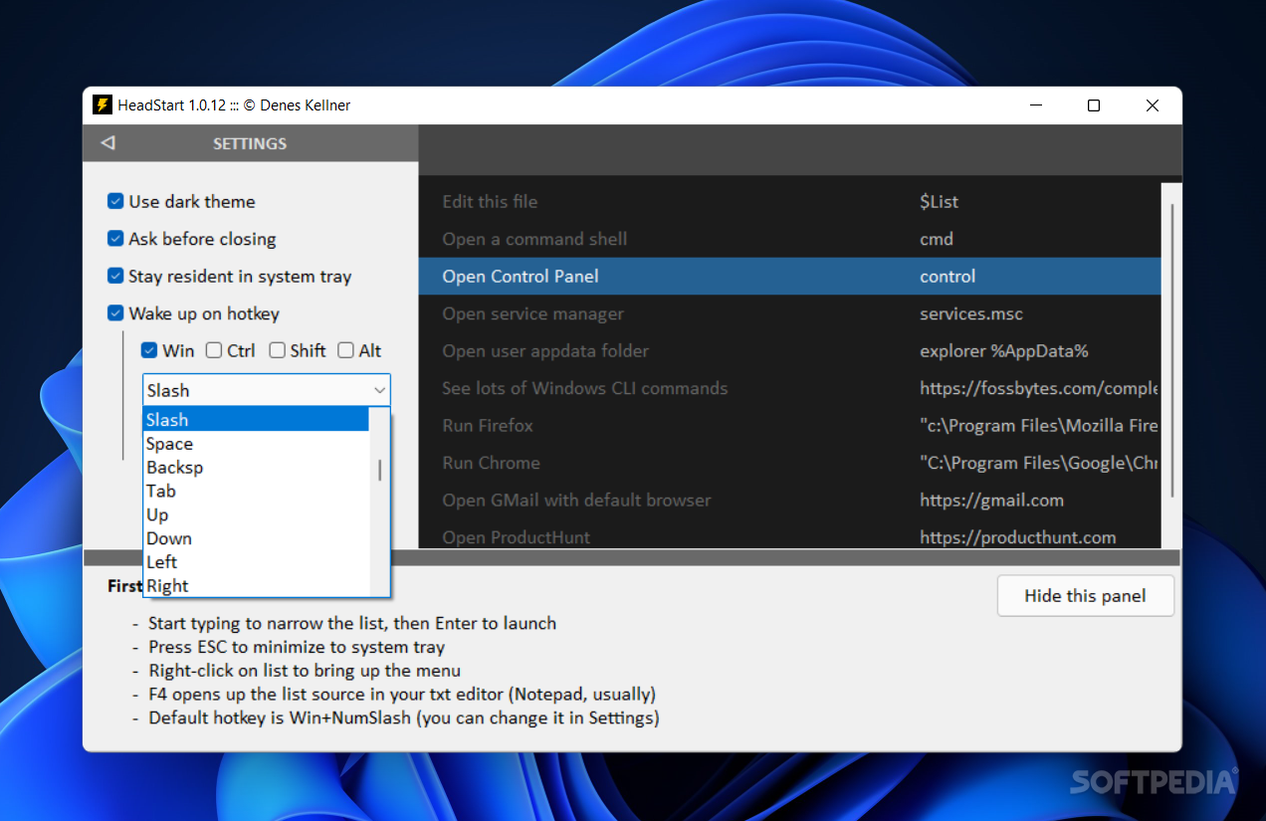The image size is (1266, 821).
Task: Toggle the Wake up on hotkey checkbox
Action: pos(115,313)
